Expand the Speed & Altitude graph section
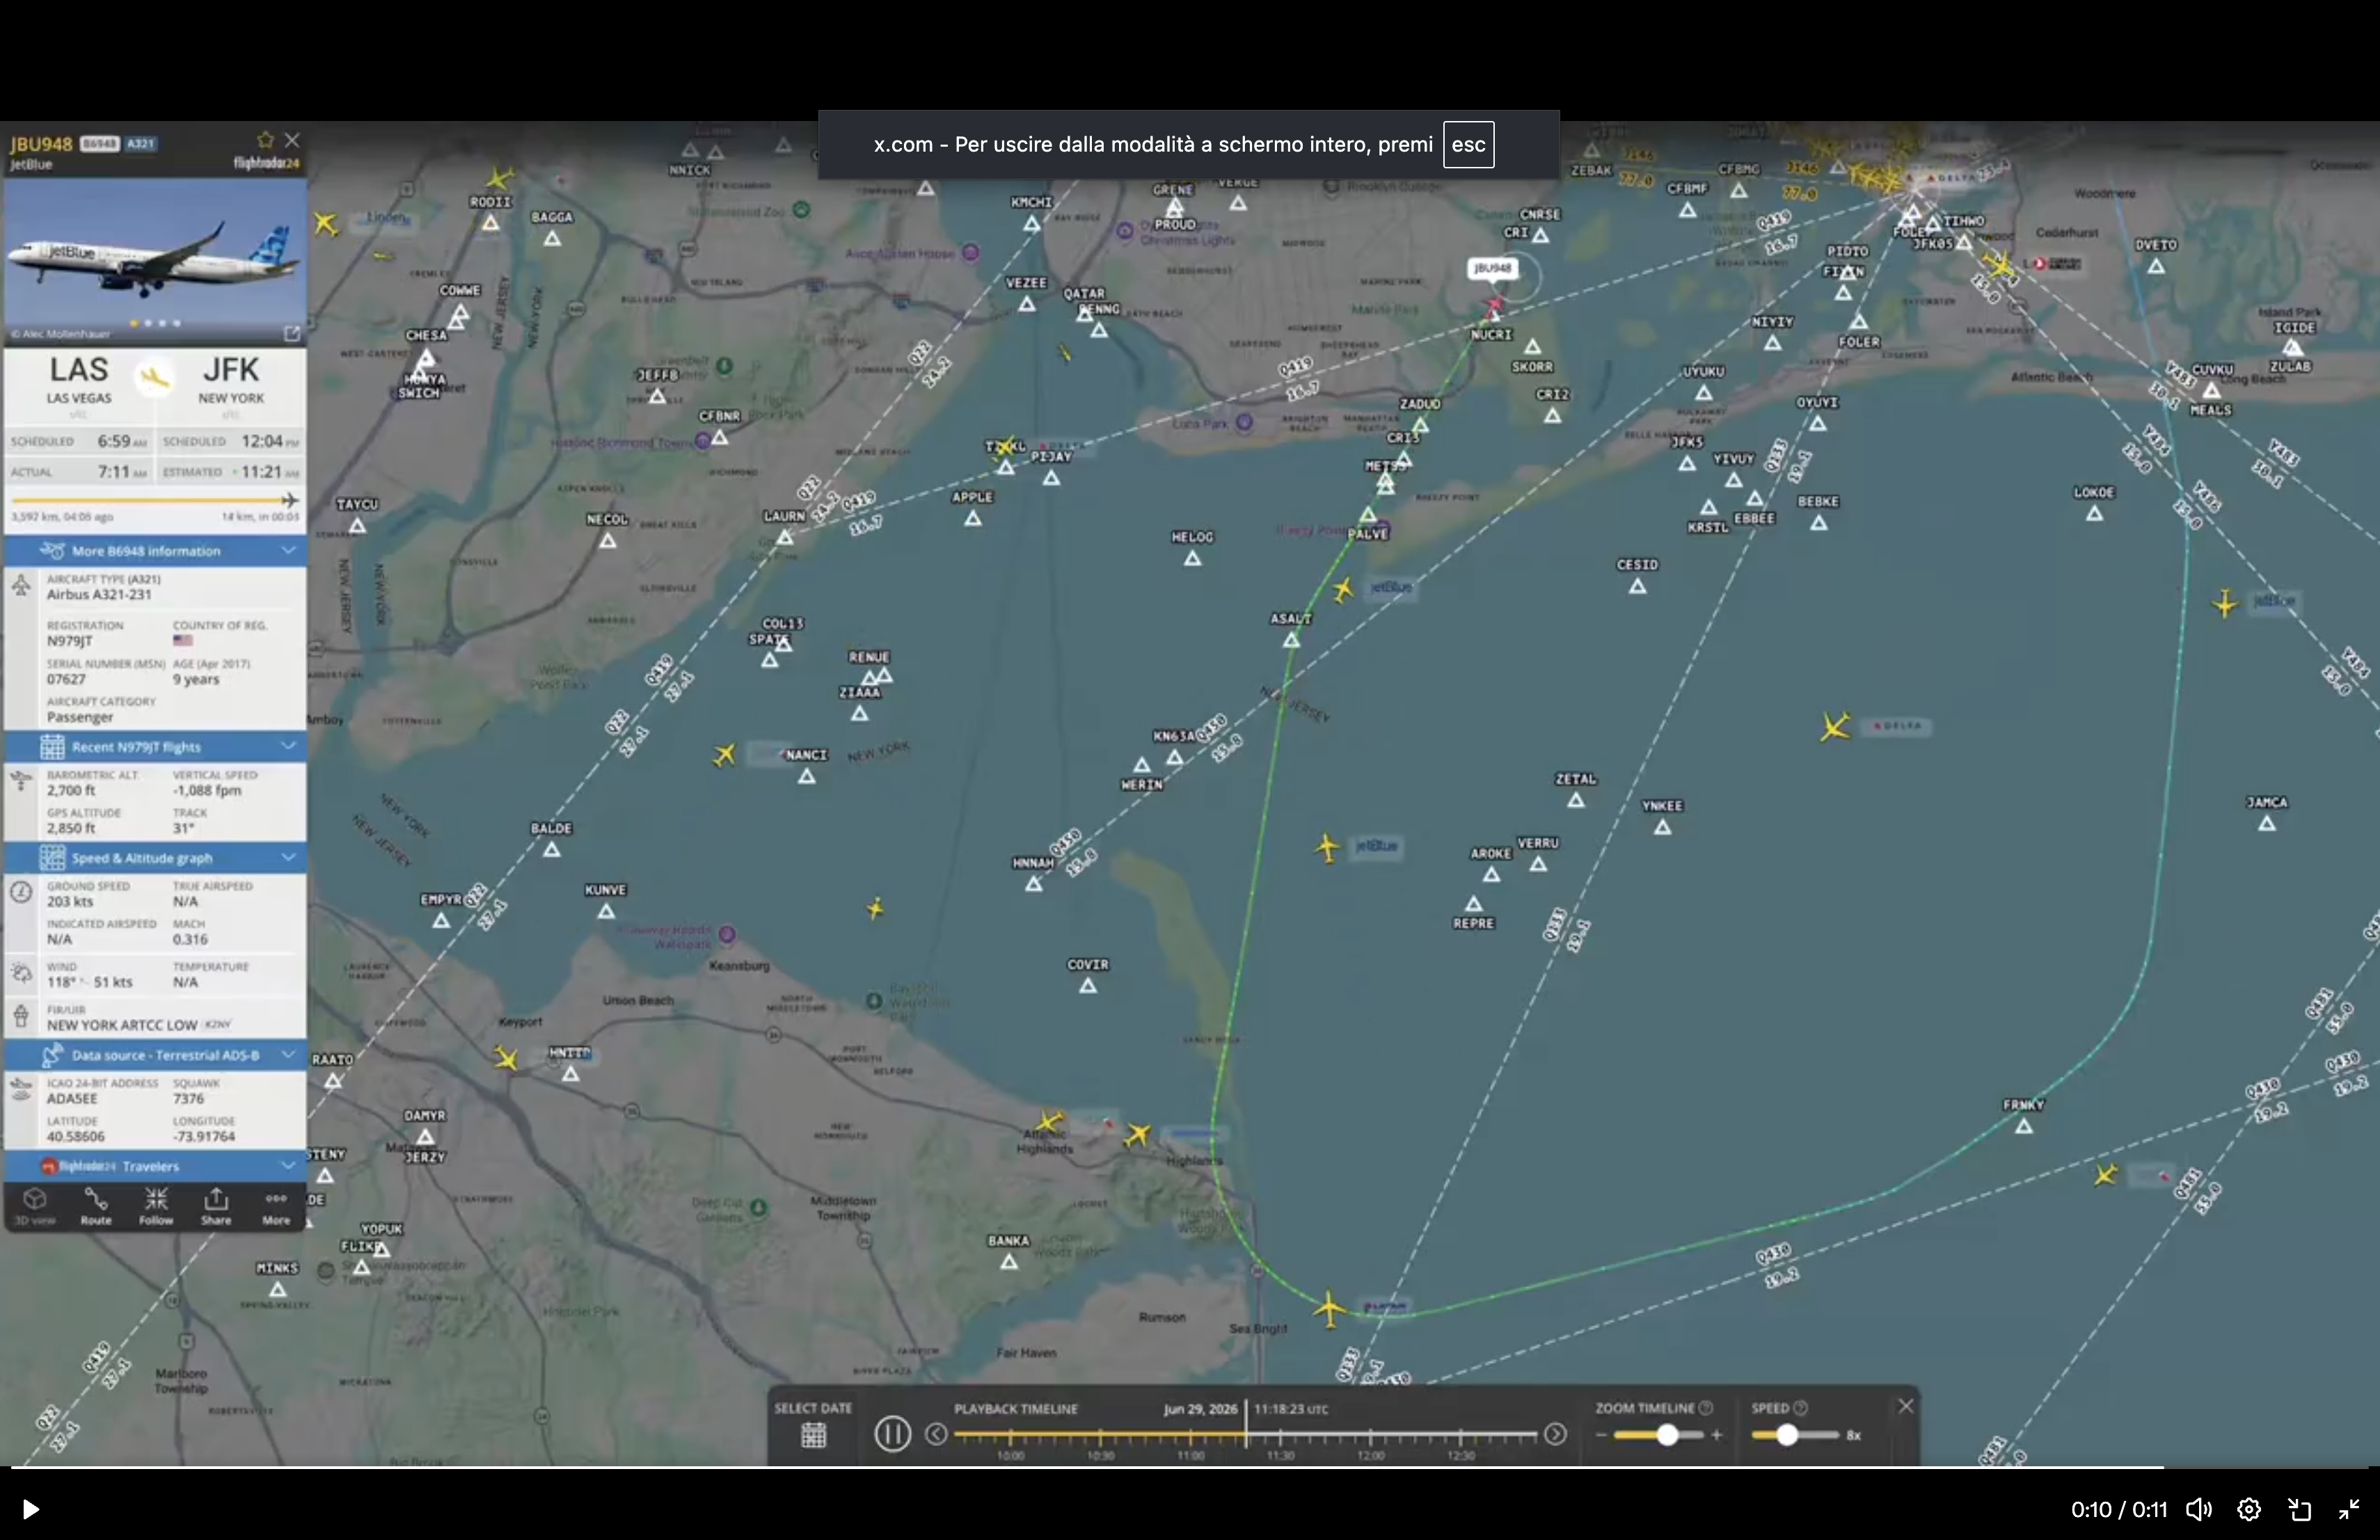 [155, 858]
